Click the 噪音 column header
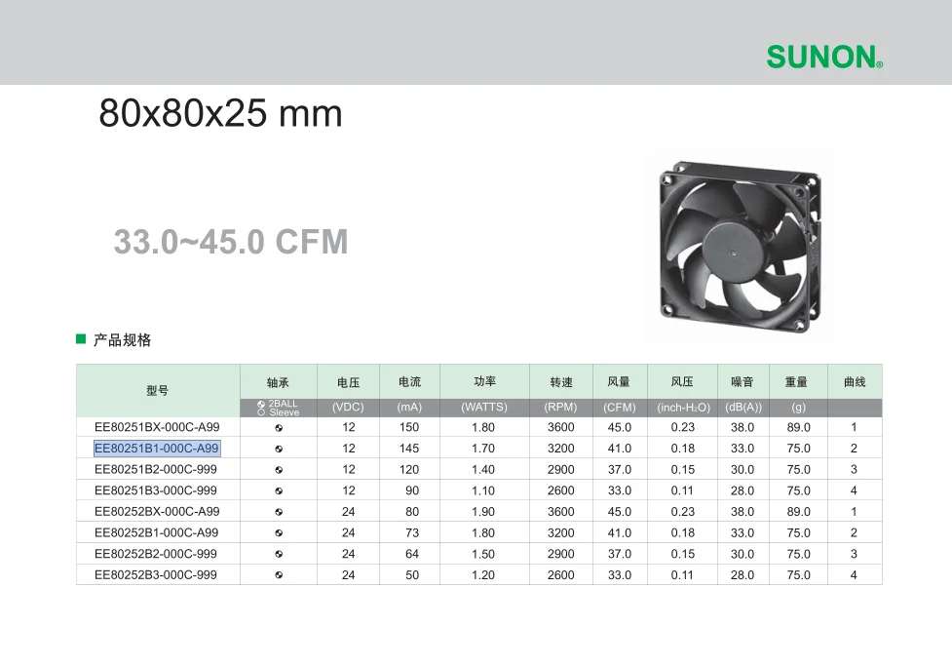The width and height of the screenshot is (952, 666). click(742, 382)
